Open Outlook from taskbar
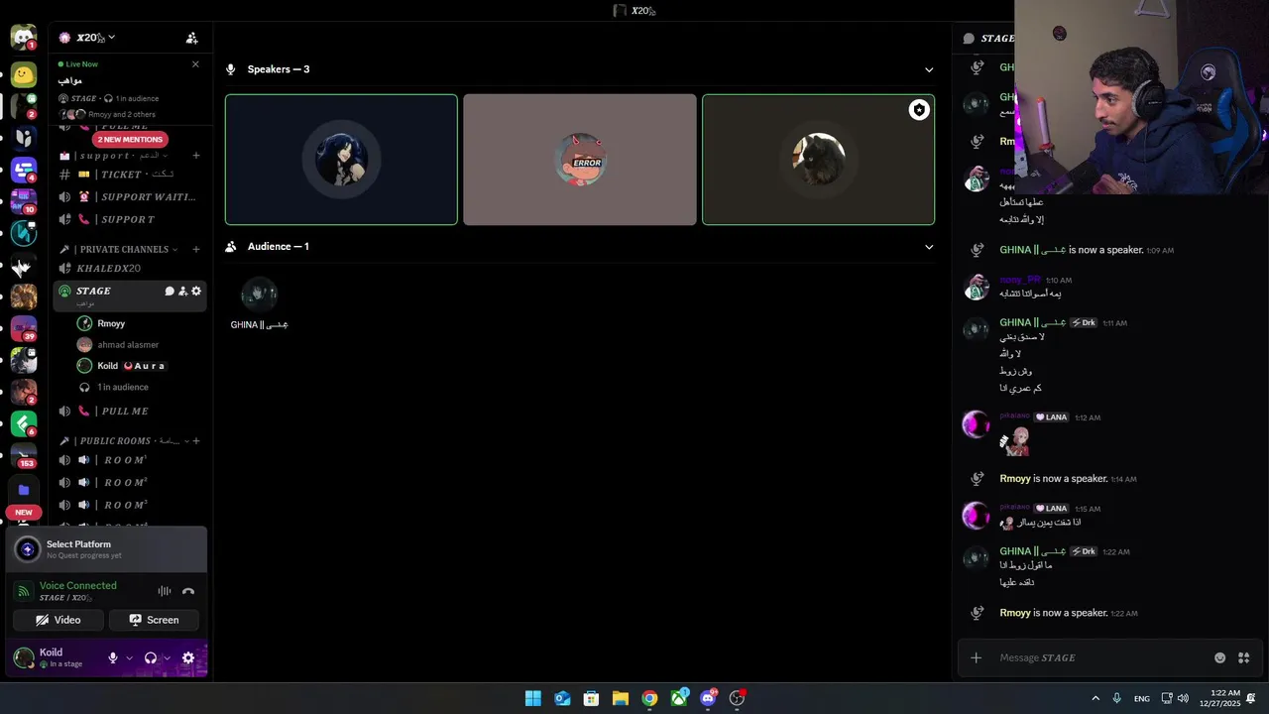Screen dimensions: 1269x714 [x=562, y=698]
